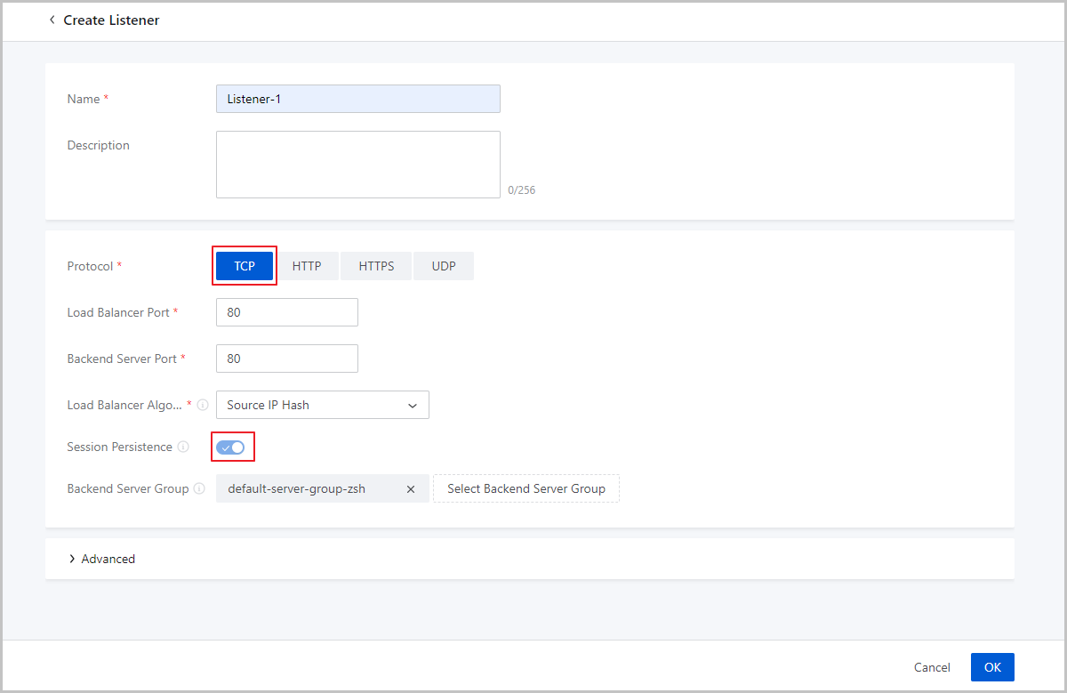Screen dimensions: 1067x693
Task: Focus the Backend Server Port field
Action: [286, 359]
